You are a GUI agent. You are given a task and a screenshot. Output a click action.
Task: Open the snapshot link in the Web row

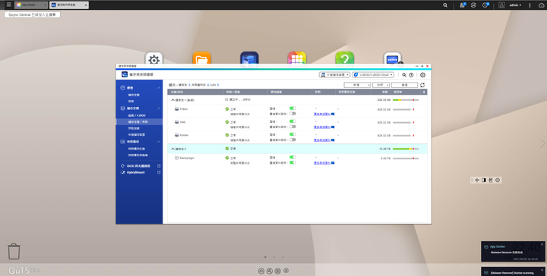point(322,127)
